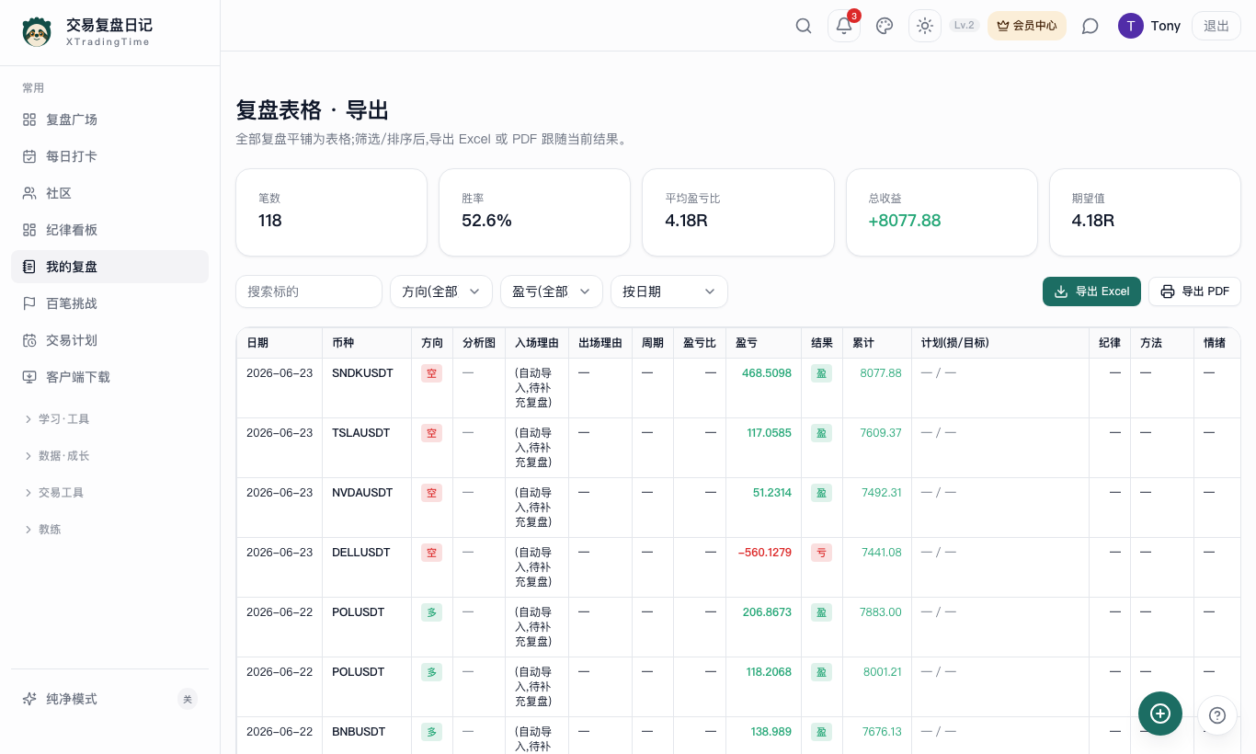Open 社区 in sidebar
This screenshot has height=754, width=1256.
[109, 193]
